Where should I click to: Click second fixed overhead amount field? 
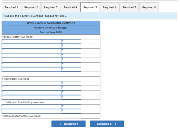pos(71,88)
